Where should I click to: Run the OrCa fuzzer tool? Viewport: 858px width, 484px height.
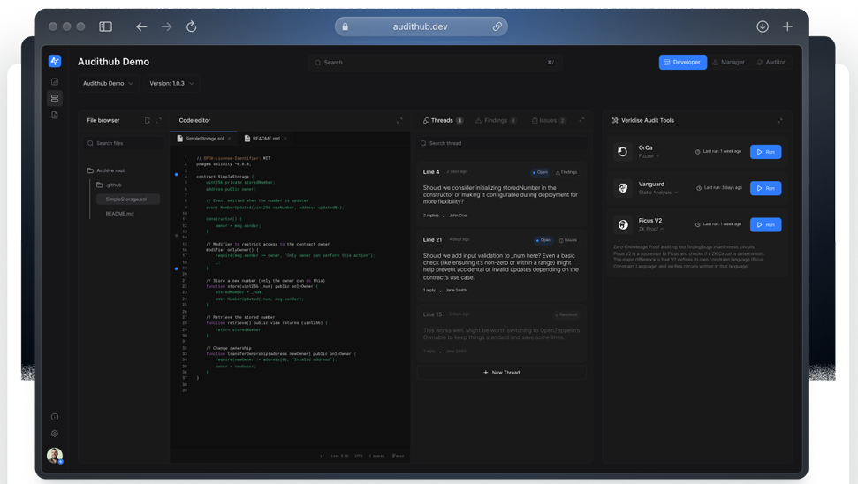click(765, 152)
